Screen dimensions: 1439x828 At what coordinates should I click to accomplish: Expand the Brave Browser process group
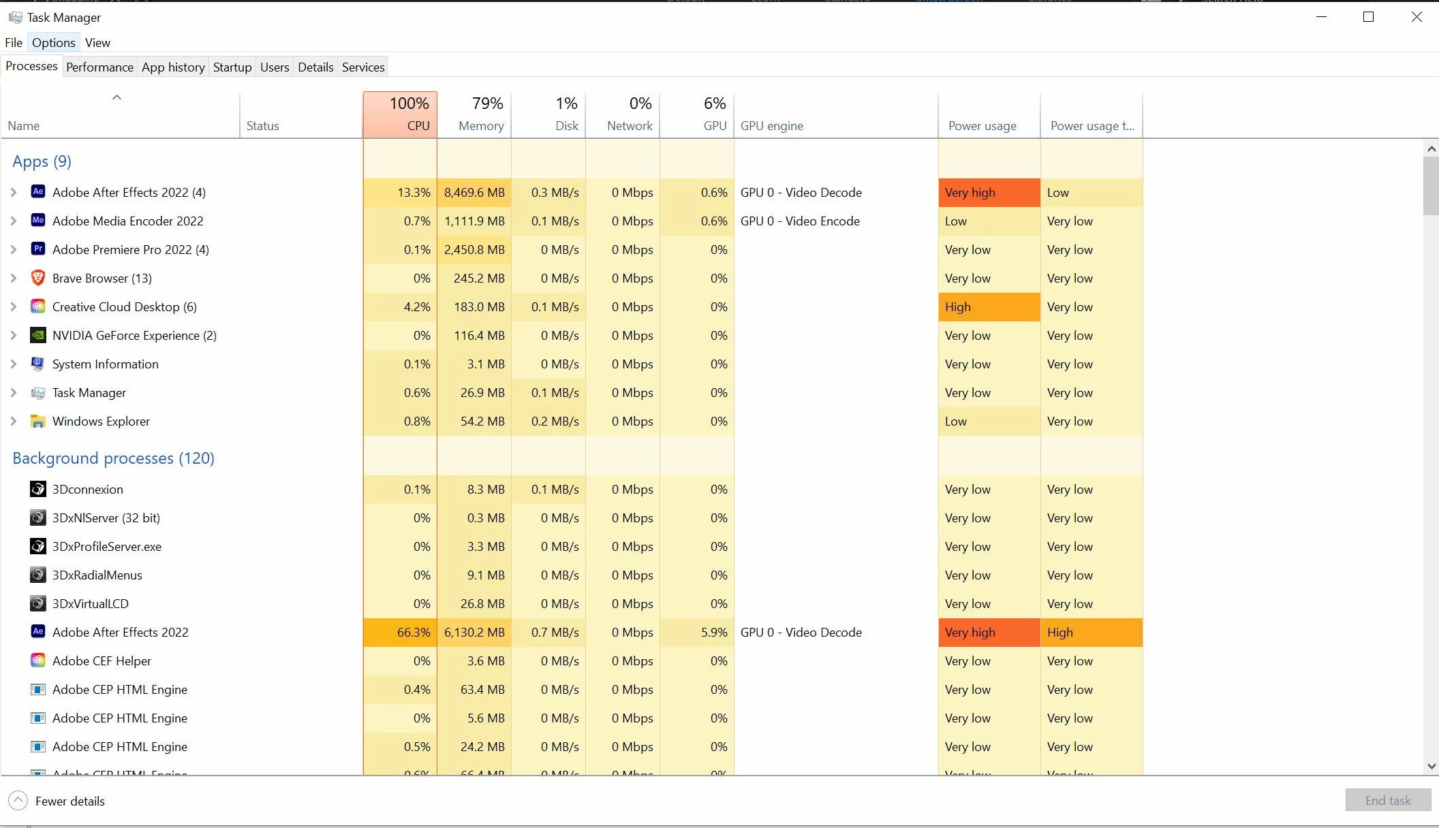(x=14, y=278)
